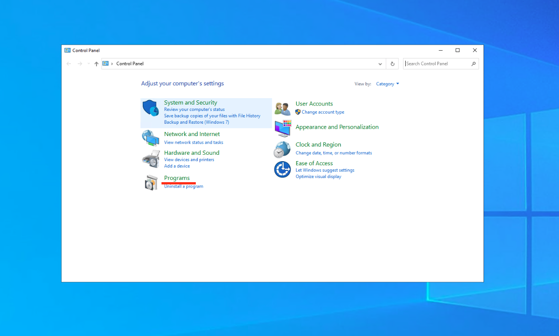This screenshot has height=336, width=559.
Task: Open Clock and Region category
Action: click(x=318, y=145)
